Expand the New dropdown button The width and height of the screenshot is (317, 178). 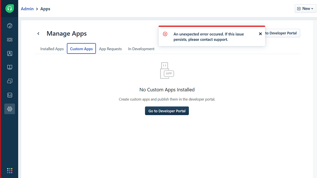pyautogui.click(x=305, y=9)
